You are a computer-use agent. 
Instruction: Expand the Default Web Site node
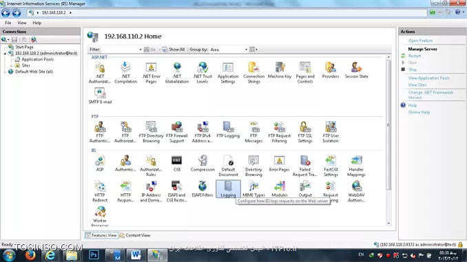coord(5,72)
